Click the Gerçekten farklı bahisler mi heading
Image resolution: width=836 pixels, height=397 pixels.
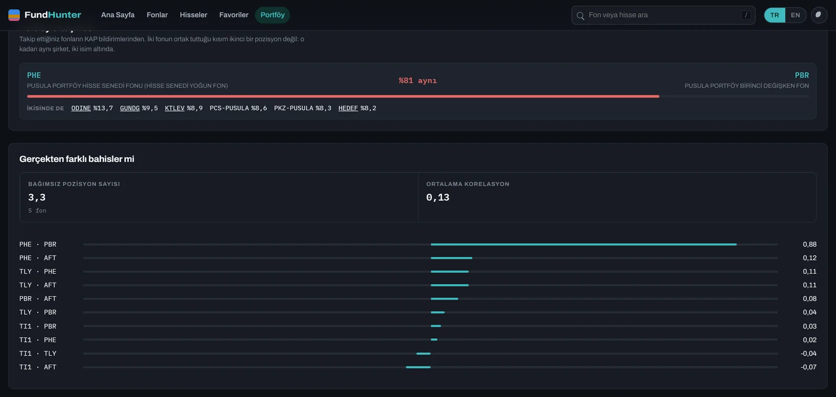click(77, 159)
